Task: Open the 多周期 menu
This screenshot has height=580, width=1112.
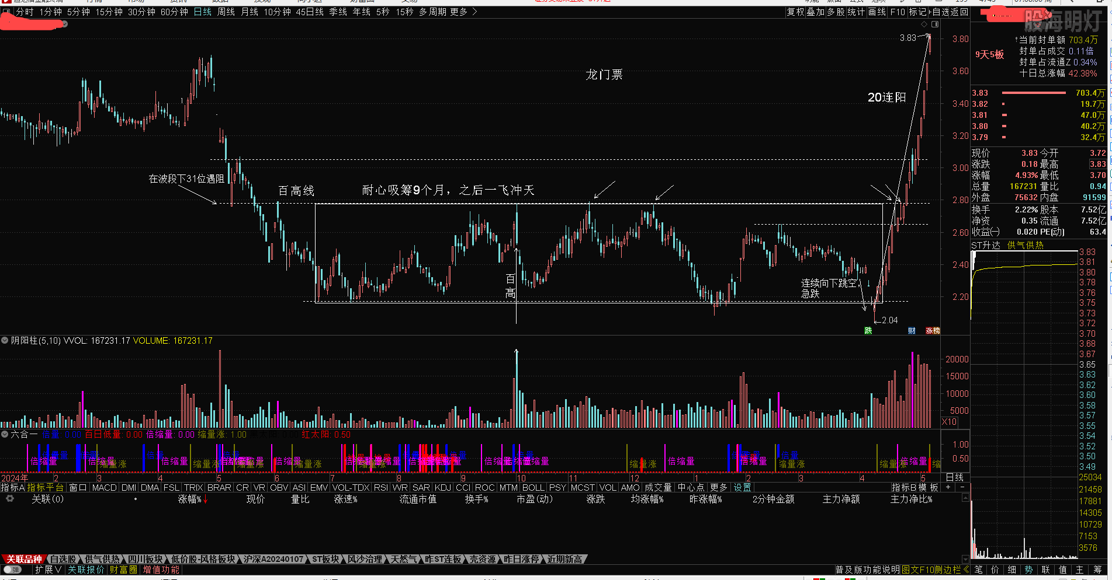Action: (432, 12)
